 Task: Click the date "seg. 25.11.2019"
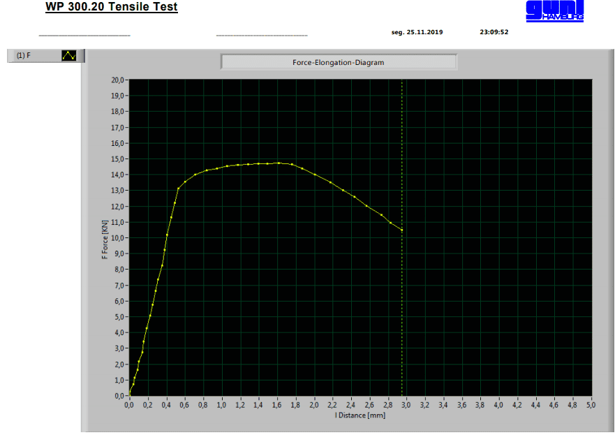[417, 32]
